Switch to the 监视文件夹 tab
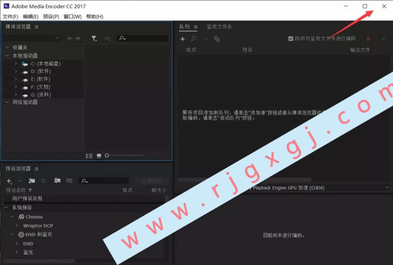 219,27
